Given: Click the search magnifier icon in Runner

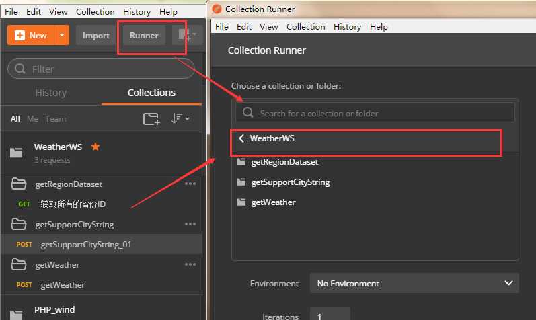Looking at the screenshot, I should click(x=248, y=112).
